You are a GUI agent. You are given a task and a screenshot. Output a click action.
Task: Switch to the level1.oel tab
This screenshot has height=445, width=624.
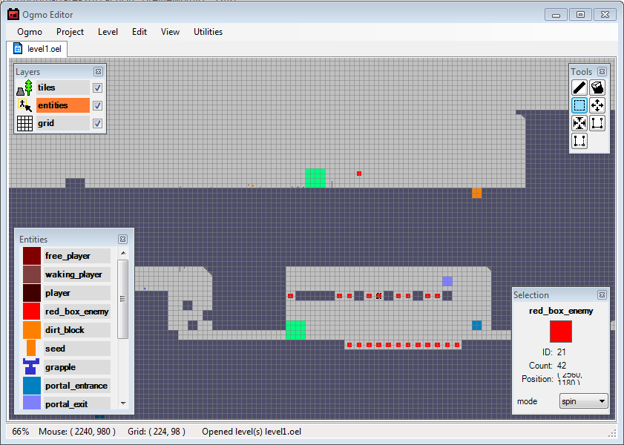pyautogui.click(x=37, y=49)
